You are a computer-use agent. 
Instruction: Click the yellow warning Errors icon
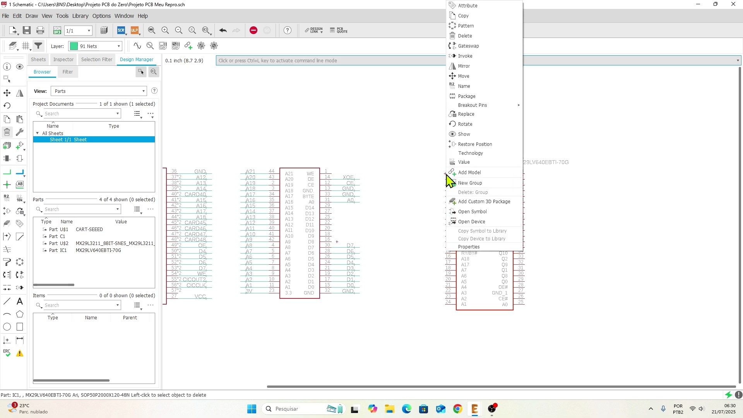20,353
